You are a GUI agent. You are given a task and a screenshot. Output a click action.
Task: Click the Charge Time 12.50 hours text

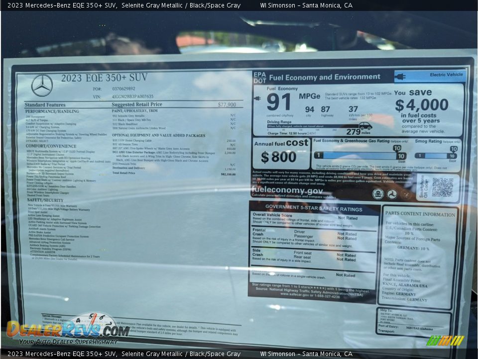[x=292, y=134]
